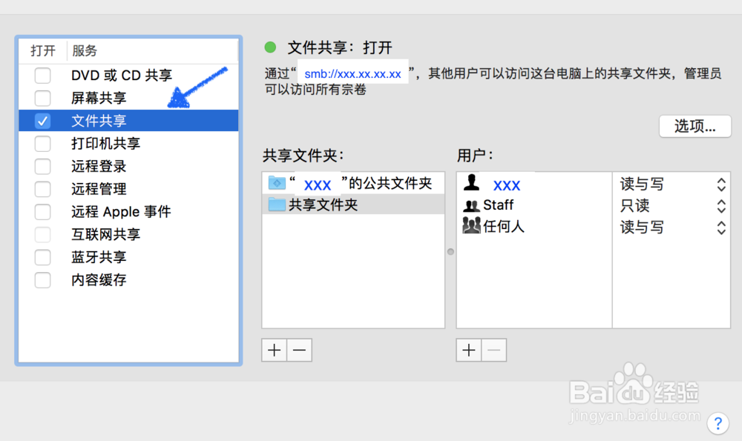
Task: Turn on 蓝牙共享 checkbox
Action: pos(43,257)
